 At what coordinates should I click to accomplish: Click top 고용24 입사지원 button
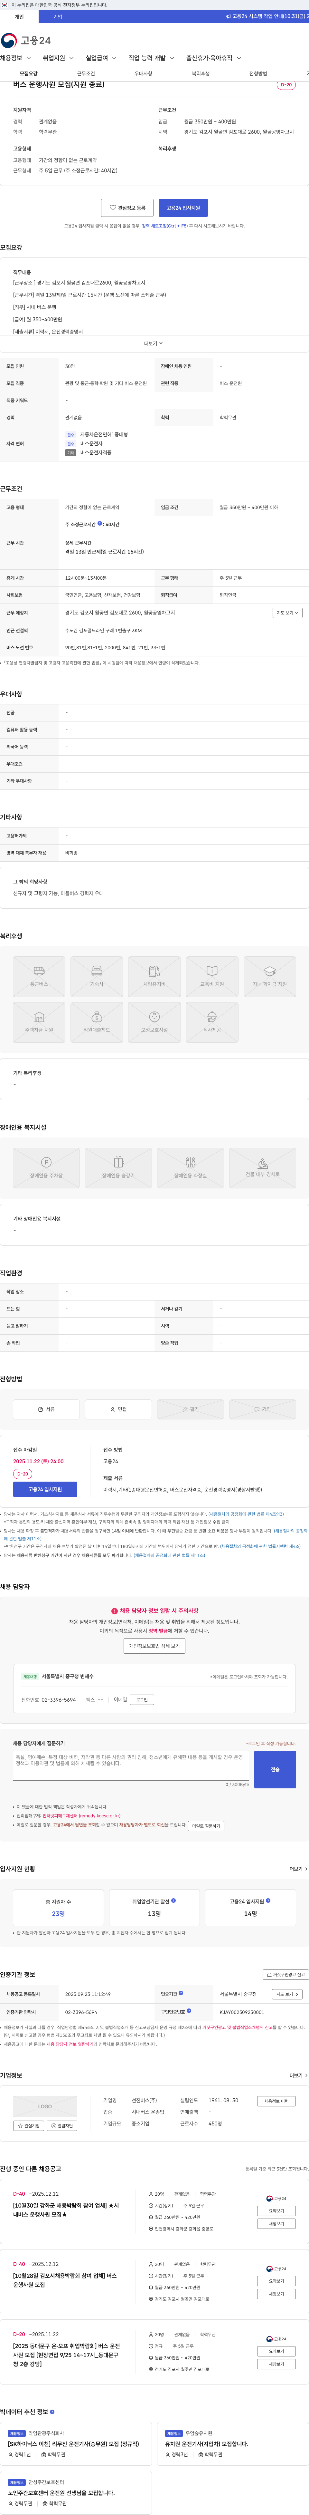[x=183, y=208]
